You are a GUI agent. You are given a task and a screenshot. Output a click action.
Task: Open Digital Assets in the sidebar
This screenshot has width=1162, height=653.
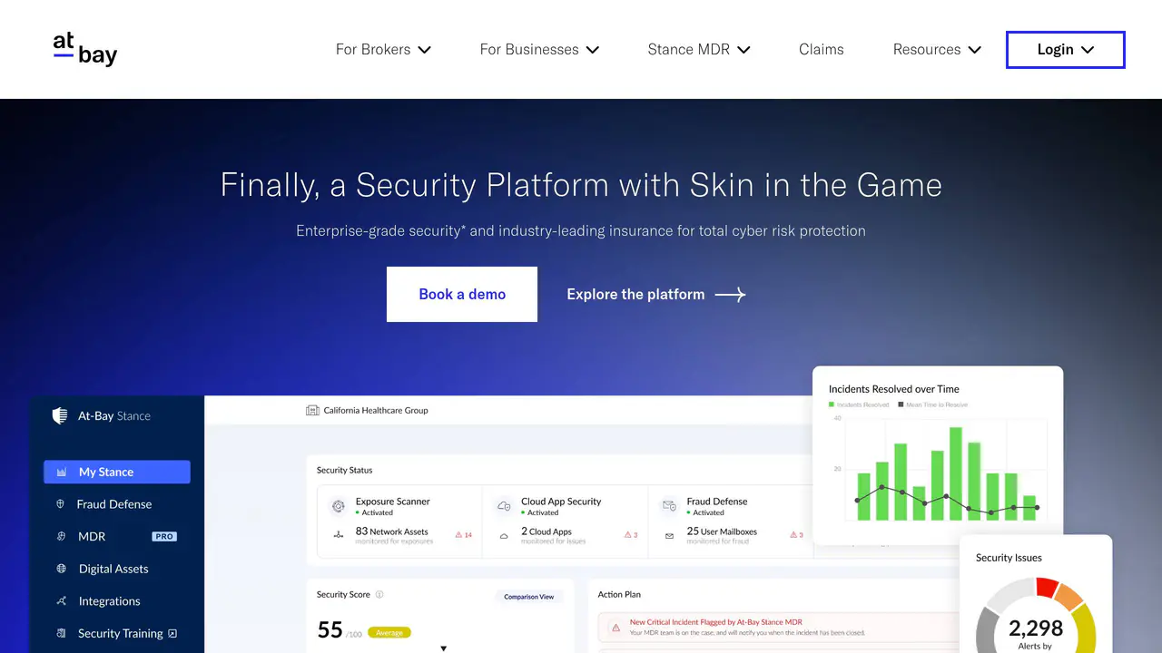(113, 569)
